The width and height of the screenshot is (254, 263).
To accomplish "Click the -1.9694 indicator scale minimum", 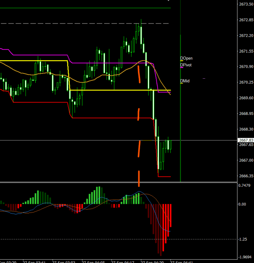I will pyautogui.click(x=245, y=257).
